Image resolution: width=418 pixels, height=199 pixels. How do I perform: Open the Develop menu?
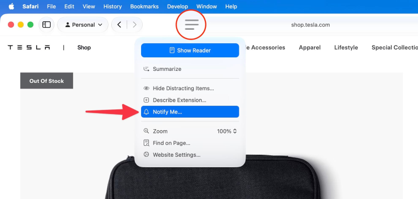(x=178, y=6)
